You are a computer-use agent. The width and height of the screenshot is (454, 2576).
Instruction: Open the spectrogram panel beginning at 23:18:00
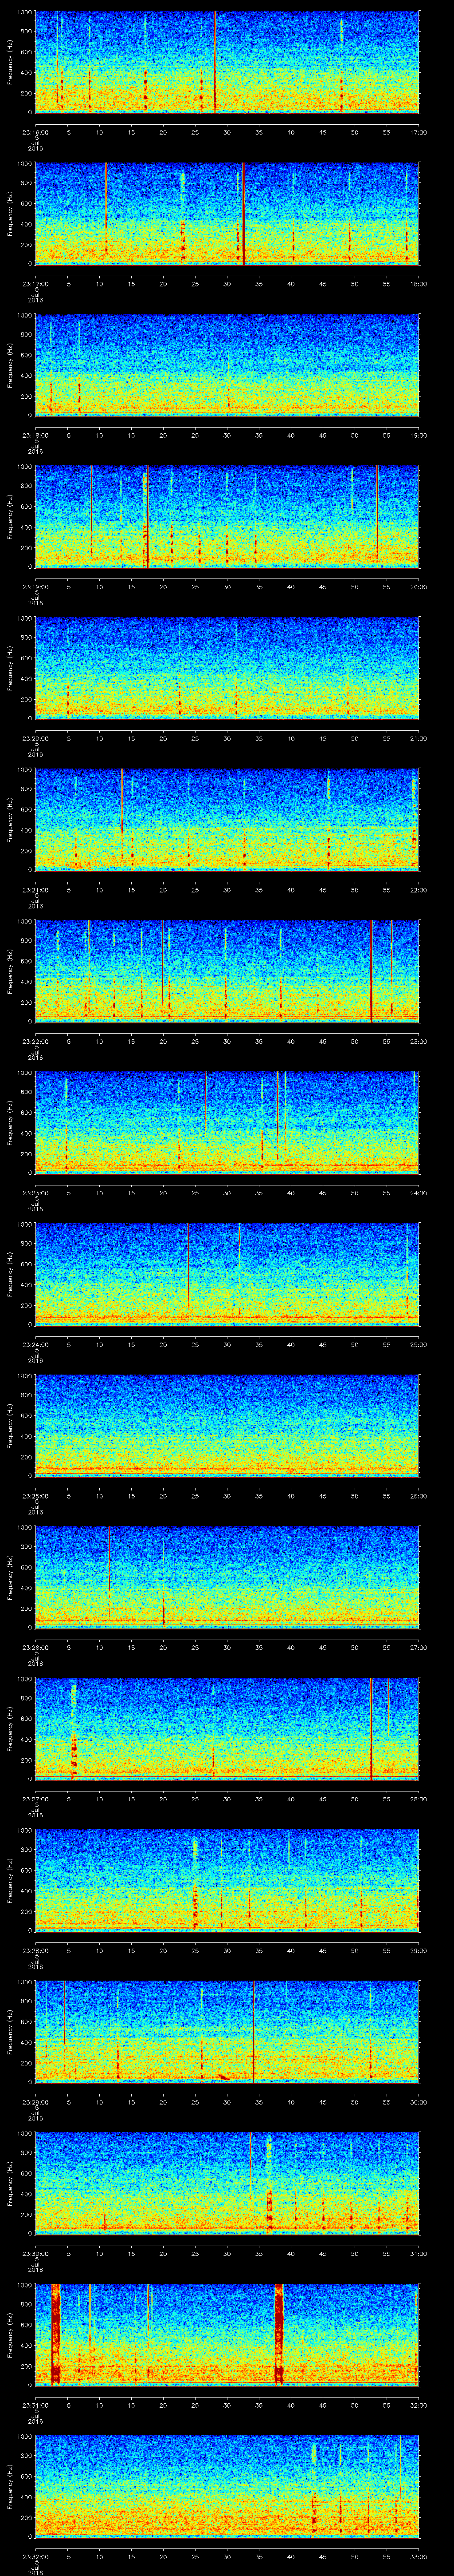(227, 365)
